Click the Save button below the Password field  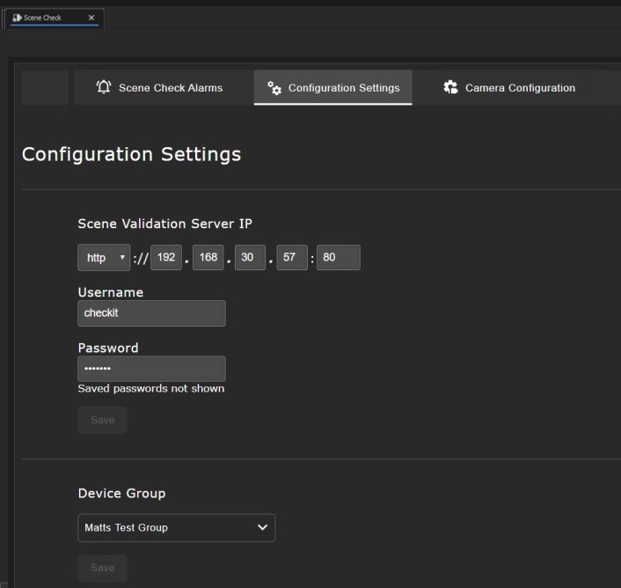point(102,420)
